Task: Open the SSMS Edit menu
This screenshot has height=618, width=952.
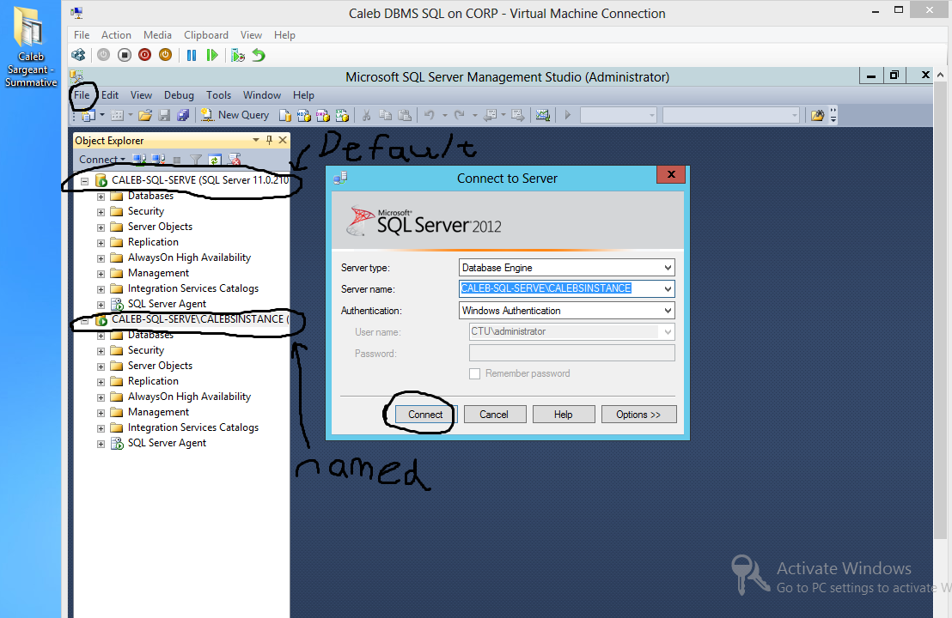Action: pos(110,95)
